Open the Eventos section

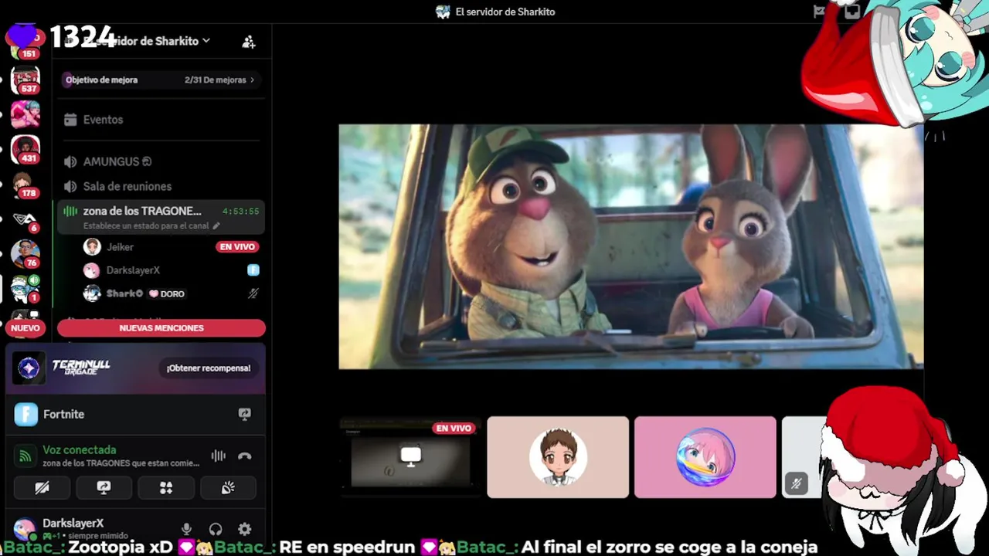point(161,120)
